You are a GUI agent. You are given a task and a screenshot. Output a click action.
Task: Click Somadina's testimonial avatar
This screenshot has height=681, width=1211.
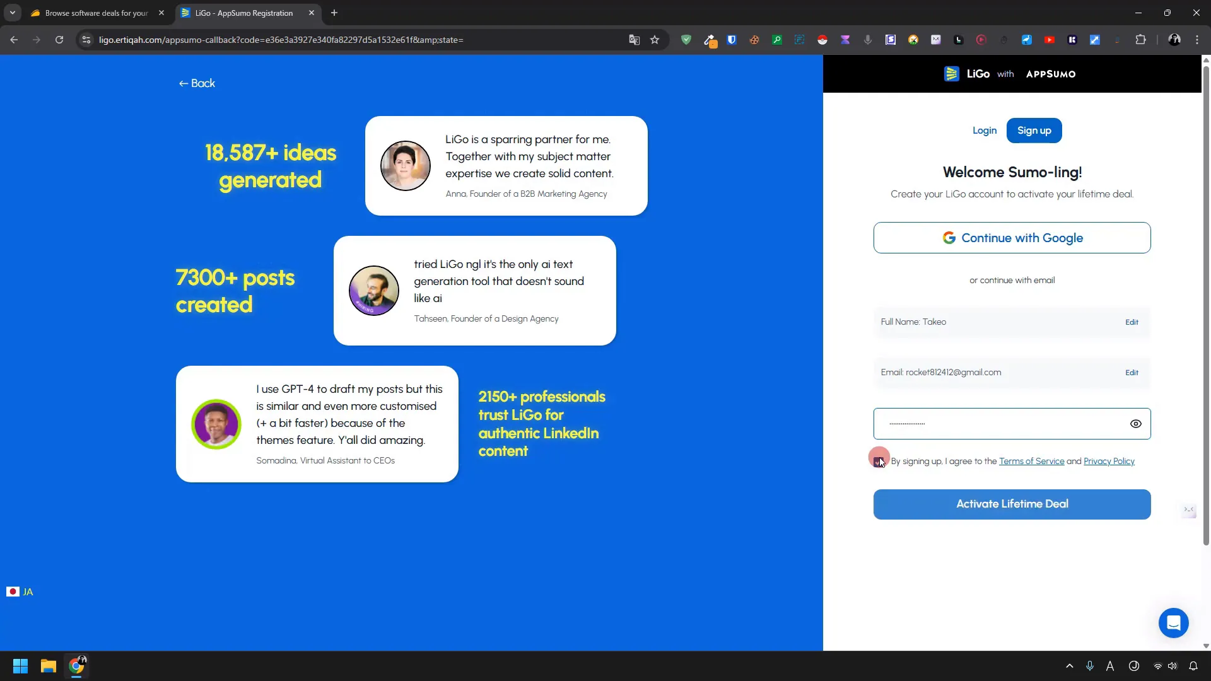click(x=216, y=424)
